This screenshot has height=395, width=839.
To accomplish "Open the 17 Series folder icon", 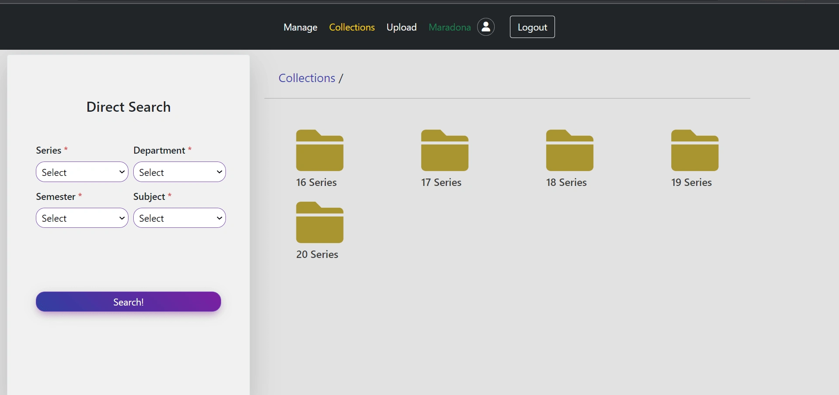I will click(x=444, y=151).
